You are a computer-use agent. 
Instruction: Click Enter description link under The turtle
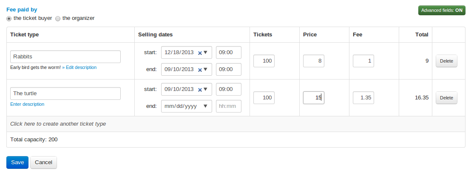(27, 104)
